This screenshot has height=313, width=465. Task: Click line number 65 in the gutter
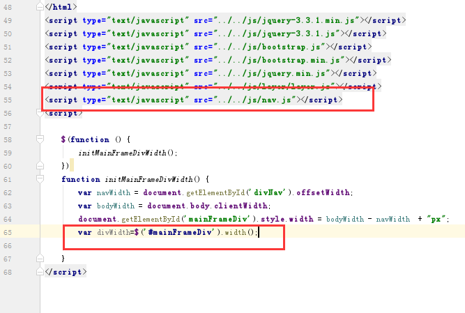(8, 232)
